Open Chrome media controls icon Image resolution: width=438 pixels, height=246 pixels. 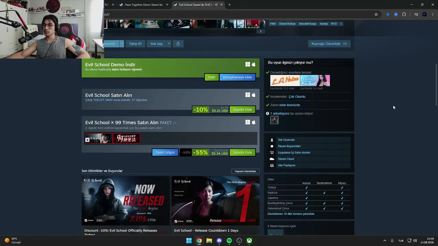[x=416, y=14]
